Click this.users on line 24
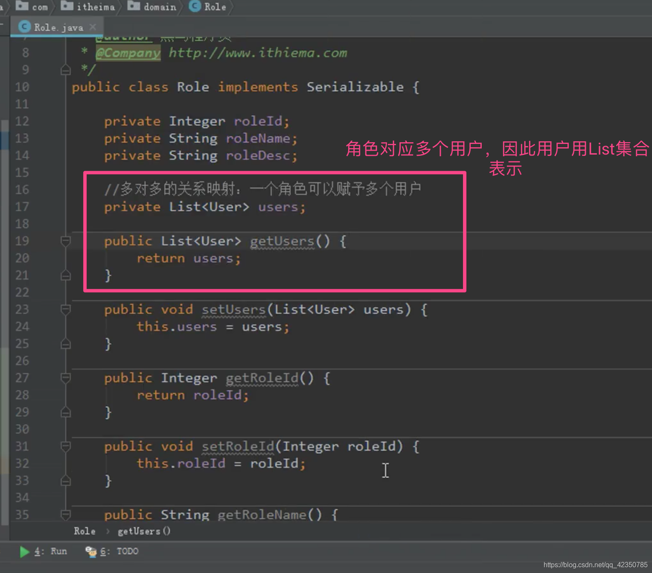 point(177,327)
